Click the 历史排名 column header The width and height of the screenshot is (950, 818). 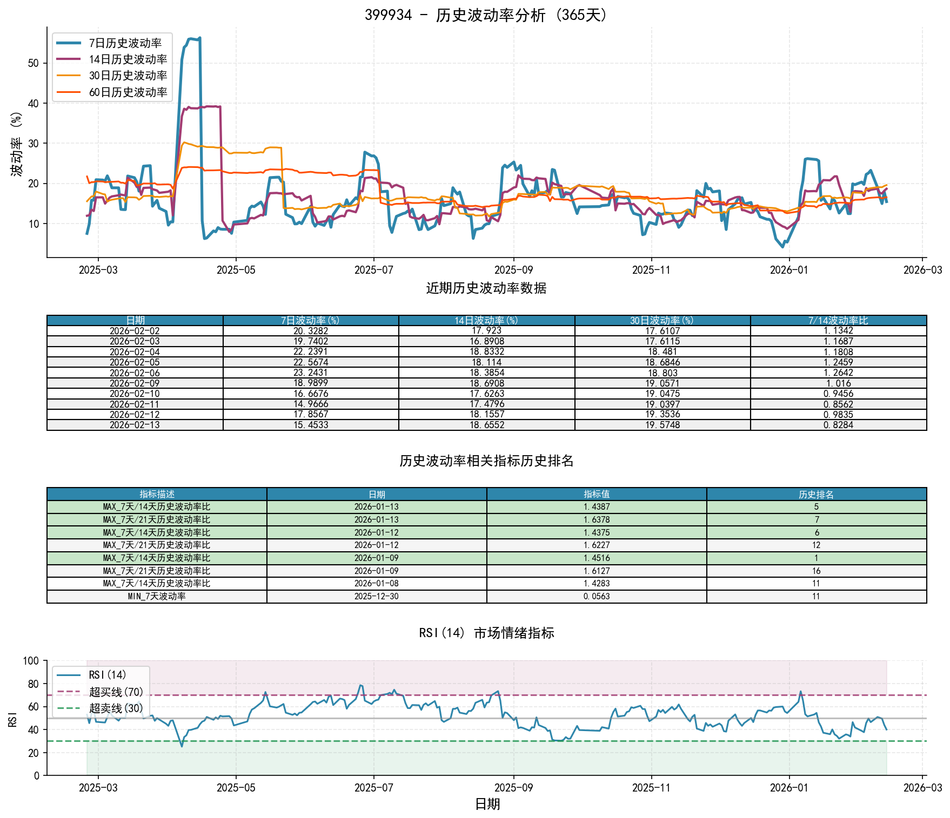click(x=816, y=495)
